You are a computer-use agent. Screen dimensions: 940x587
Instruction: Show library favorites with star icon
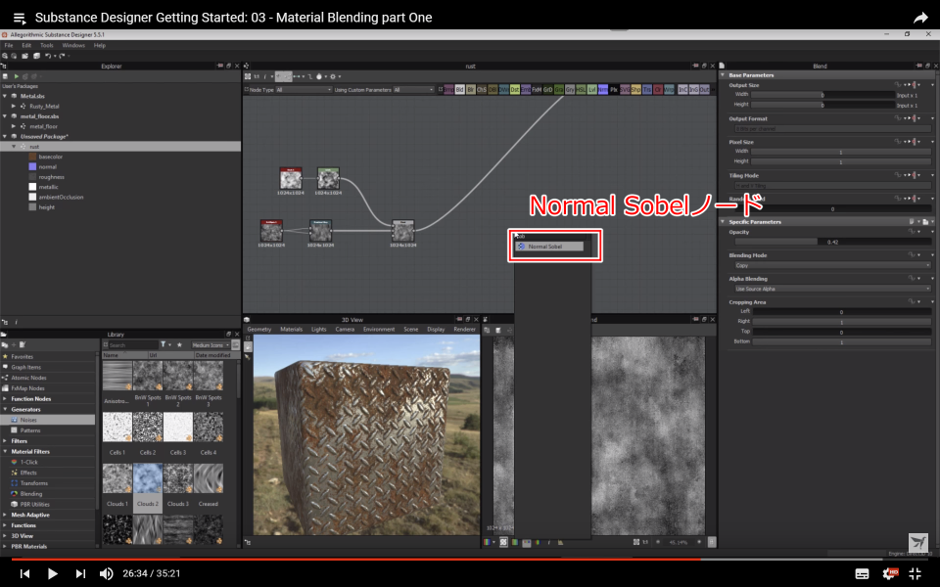tap(179, 345)
